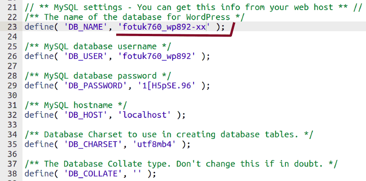
Task: Click the define keyword on line 32
Action: [x=39, y=115]
